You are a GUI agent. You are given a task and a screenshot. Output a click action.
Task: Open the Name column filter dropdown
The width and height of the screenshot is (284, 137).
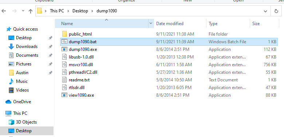[151, 24]
